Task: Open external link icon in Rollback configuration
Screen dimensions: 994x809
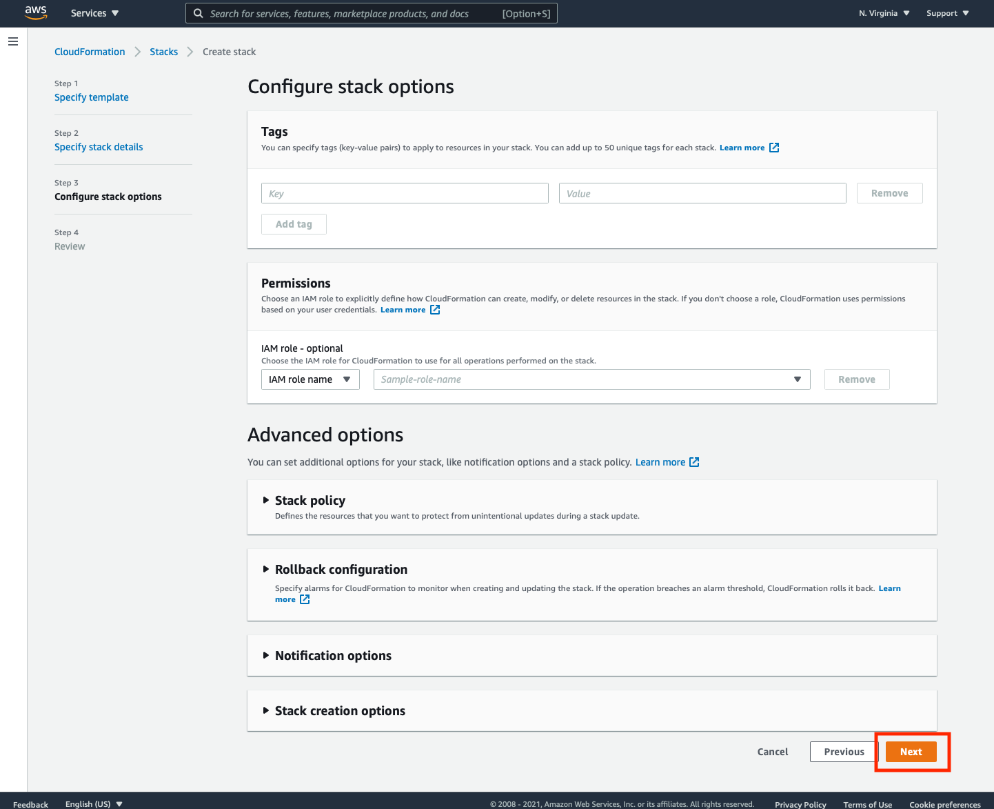Action: [305, 599]
